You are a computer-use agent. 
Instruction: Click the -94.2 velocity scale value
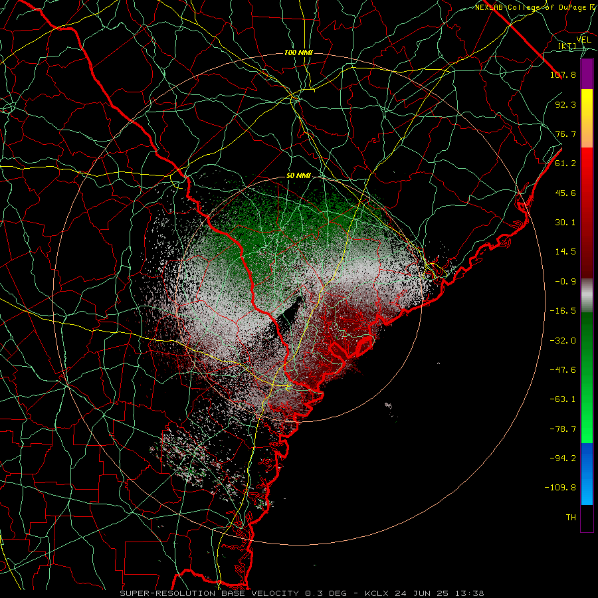563,458
